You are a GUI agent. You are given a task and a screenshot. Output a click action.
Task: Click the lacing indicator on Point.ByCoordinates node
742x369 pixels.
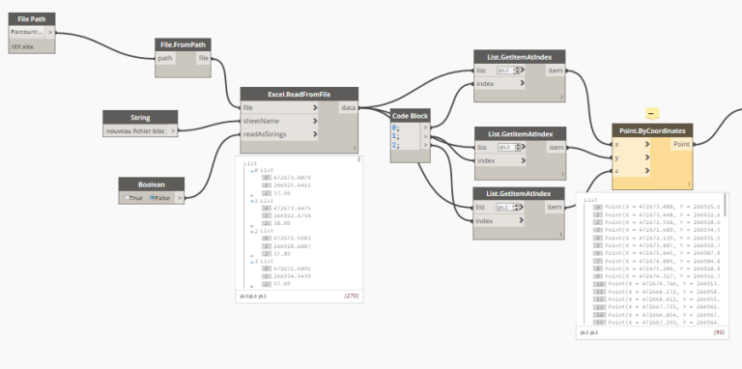point(689,184)
